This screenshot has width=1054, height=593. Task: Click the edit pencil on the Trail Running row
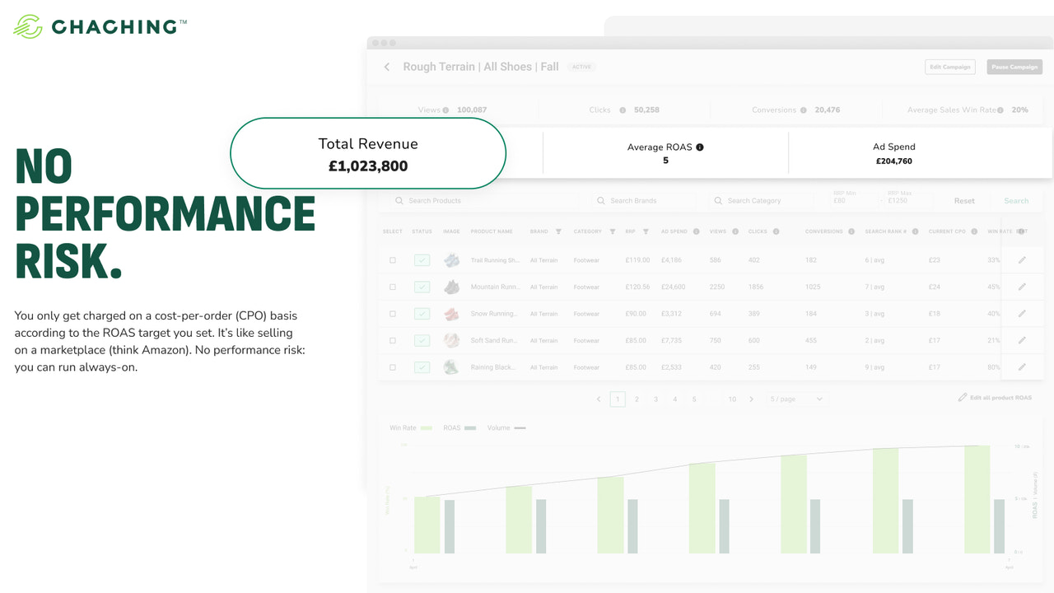[1023, 260]
